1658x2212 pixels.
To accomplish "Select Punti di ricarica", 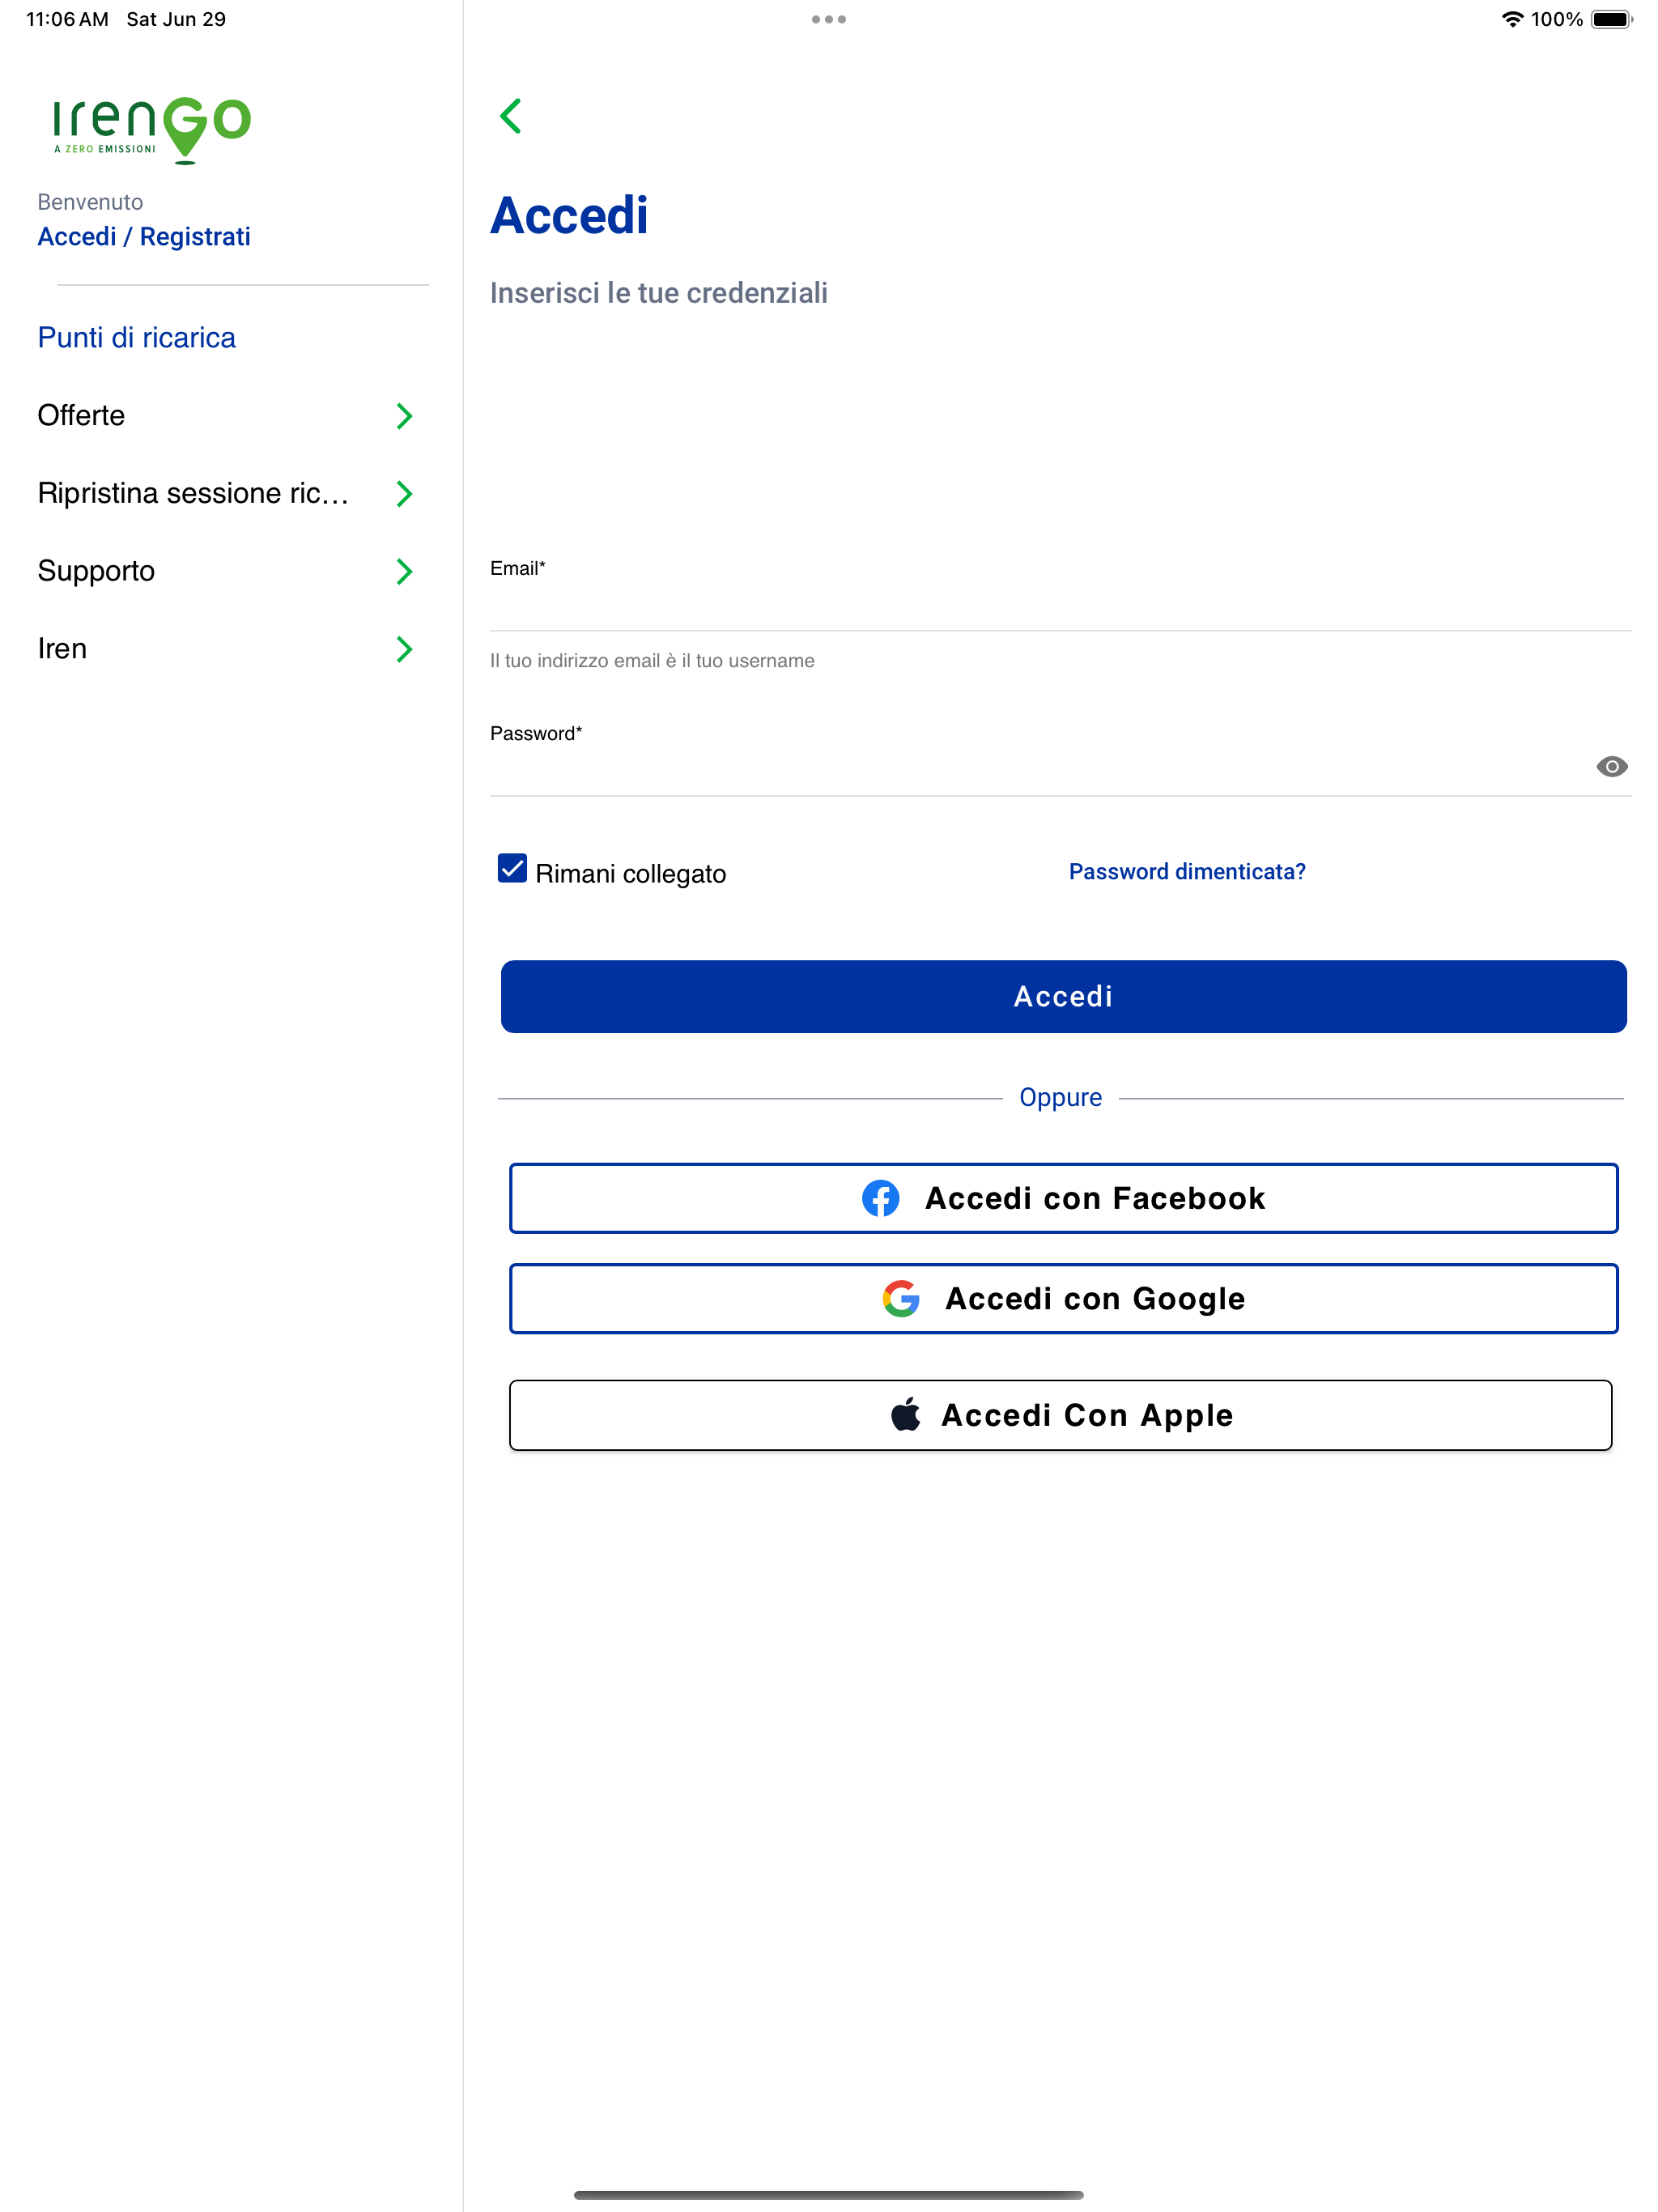I will [x=136, y=337].
